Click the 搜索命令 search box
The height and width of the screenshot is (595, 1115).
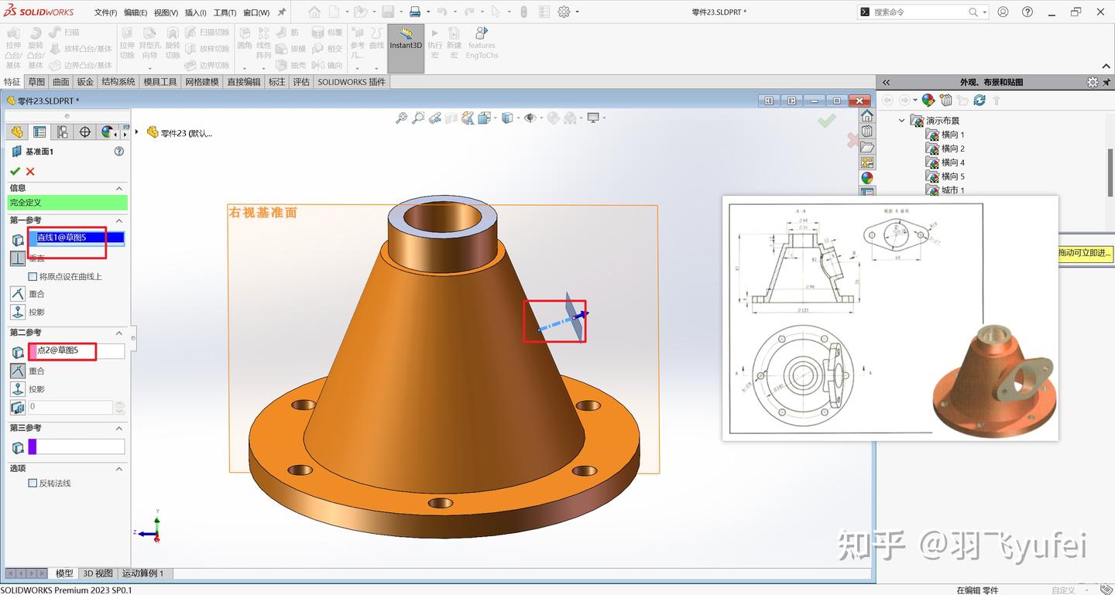click(x=923, y=12)
